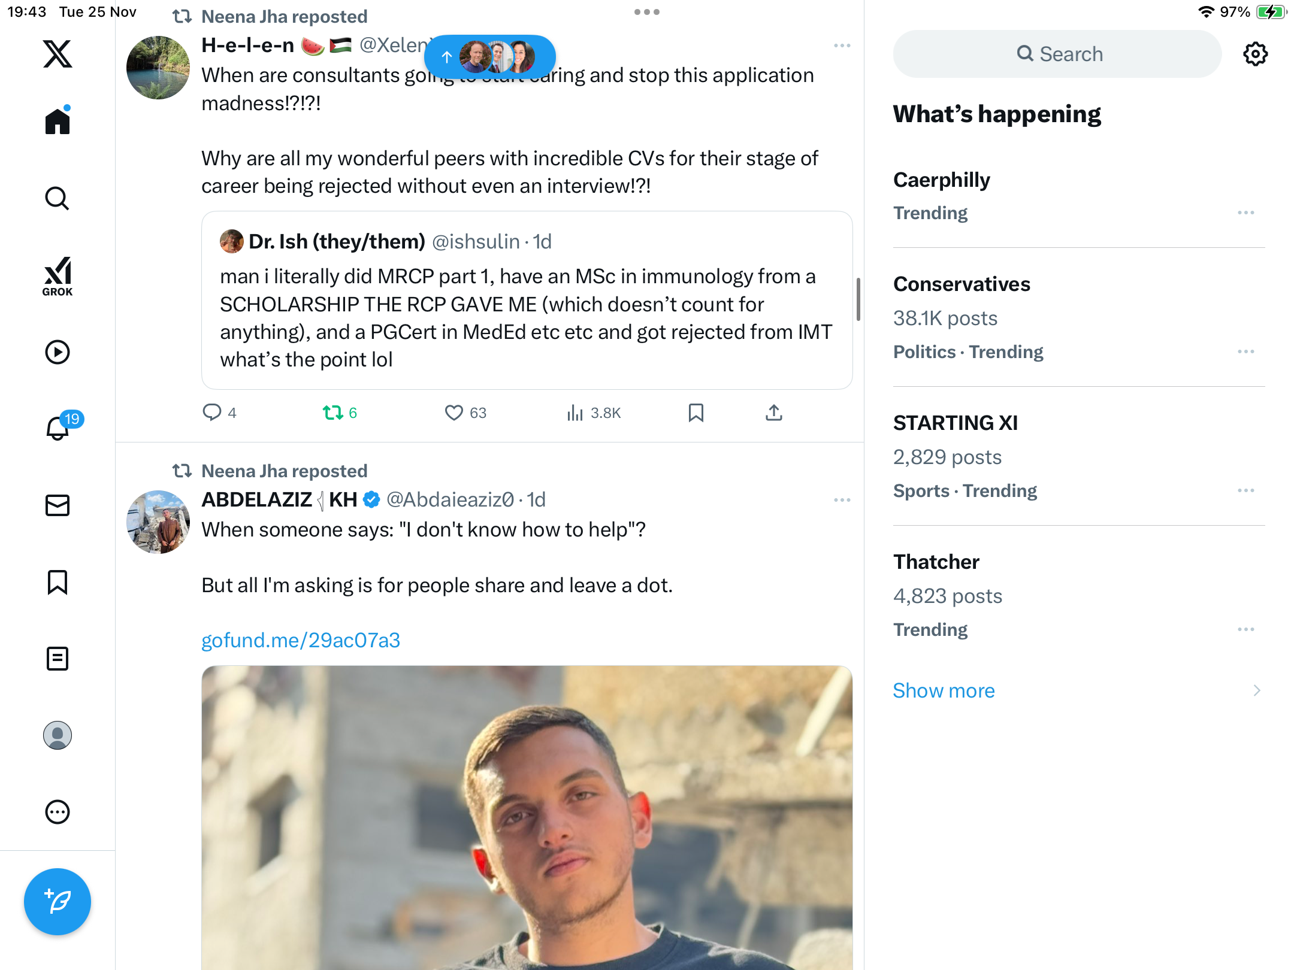The width and height of the screenshot is (1294, 970).
Task: Open the Grok assistant icon
Action: 58,276
